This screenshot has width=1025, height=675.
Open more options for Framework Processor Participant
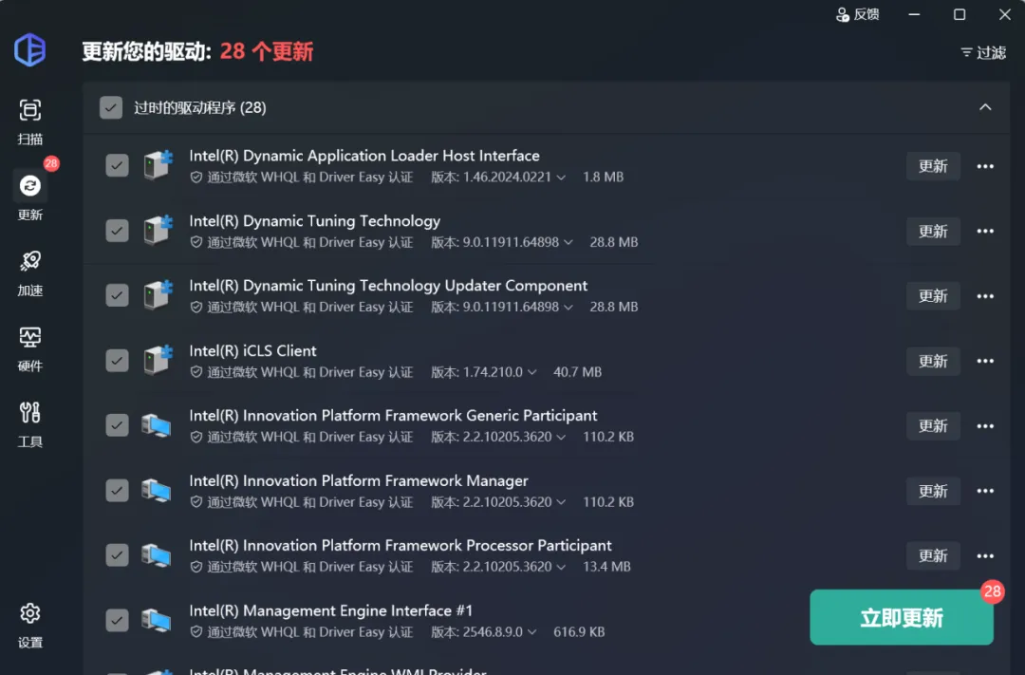click(x=985, y=556)
